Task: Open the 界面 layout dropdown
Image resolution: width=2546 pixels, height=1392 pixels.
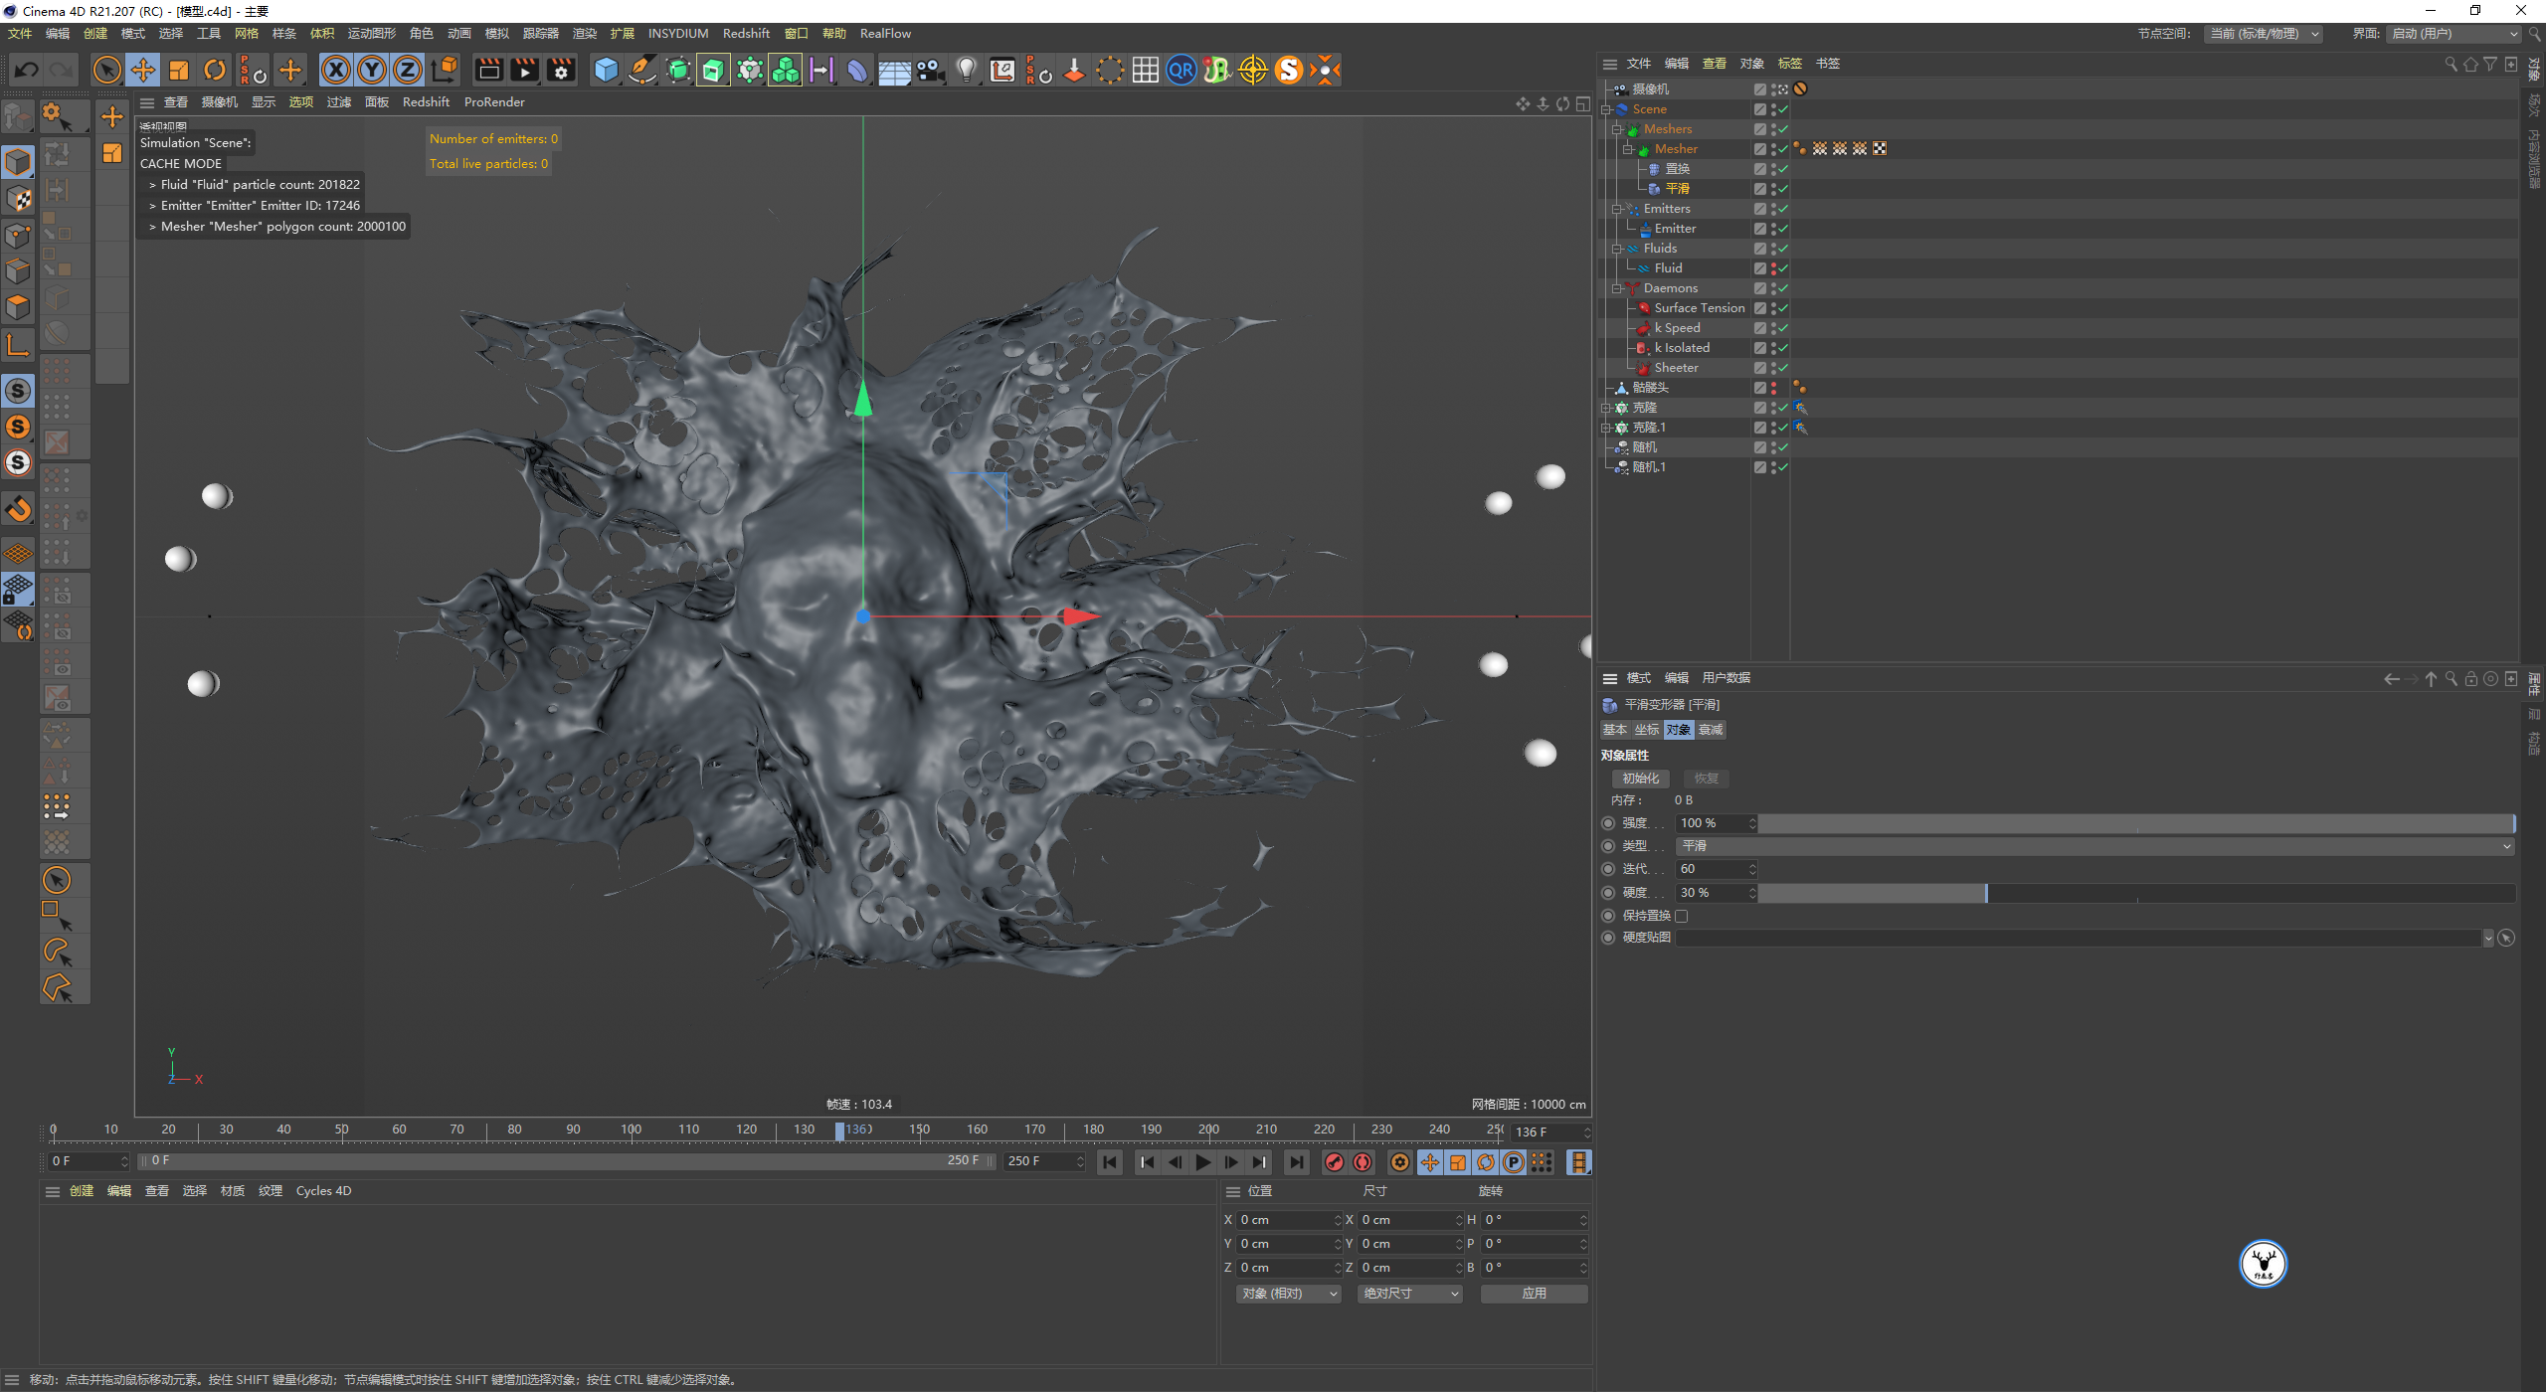Action: pyautogui.click(x=2455, y=34)
